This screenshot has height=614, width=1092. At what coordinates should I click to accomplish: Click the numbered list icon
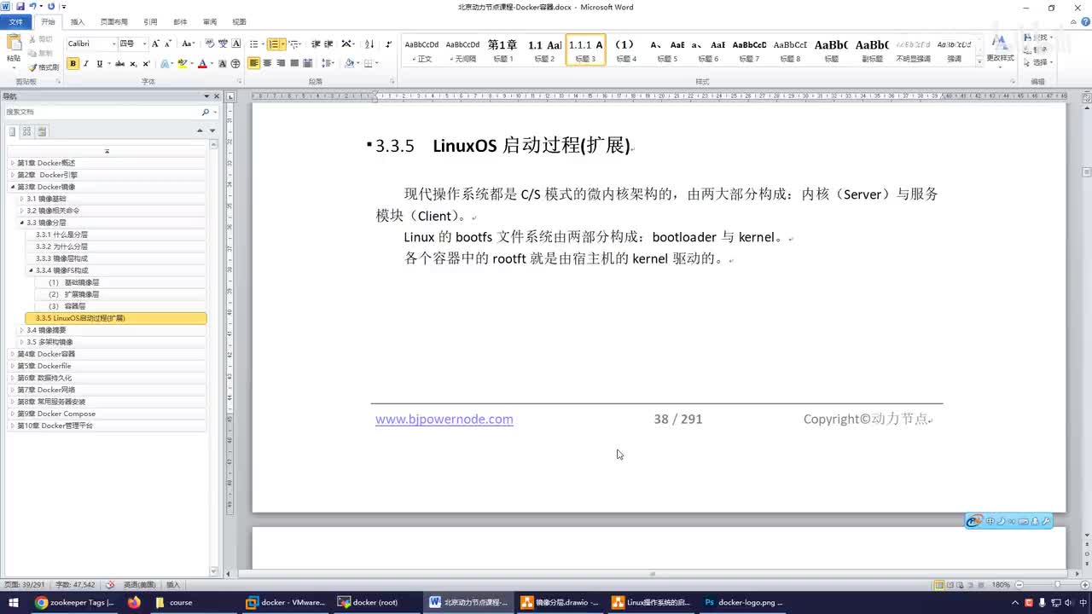pos(275,43)
